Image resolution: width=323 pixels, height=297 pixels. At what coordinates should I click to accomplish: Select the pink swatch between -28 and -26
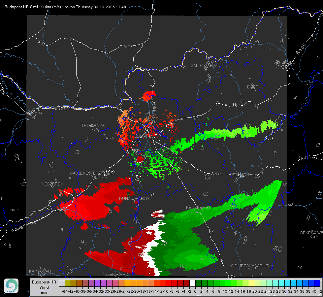point(115,283)
